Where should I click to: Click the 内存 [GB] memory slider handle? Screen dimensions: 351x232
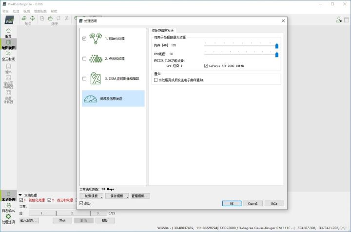277,46
